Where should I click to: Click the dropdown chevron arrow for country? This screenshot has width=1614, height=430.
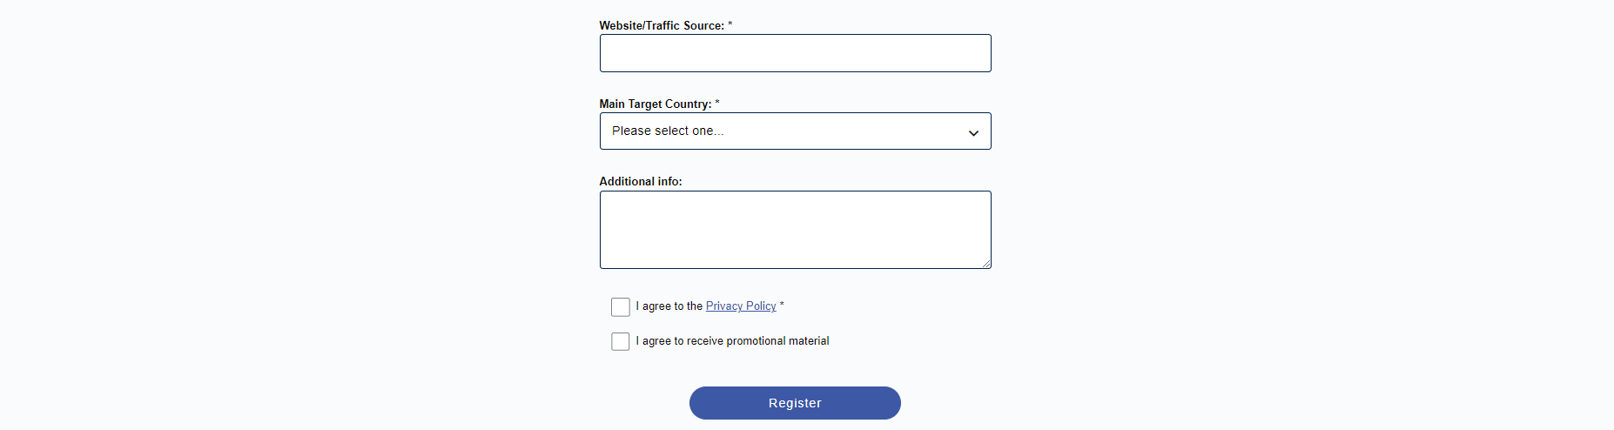(973, 132)
